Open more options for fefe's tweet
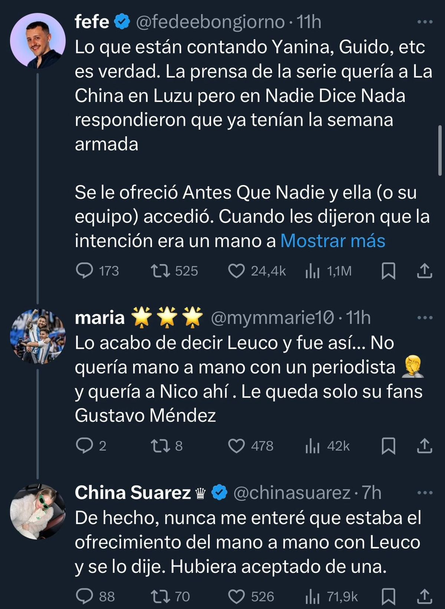Image resolution: width=445 pixels, height=609 pixels. pos(425,22)
